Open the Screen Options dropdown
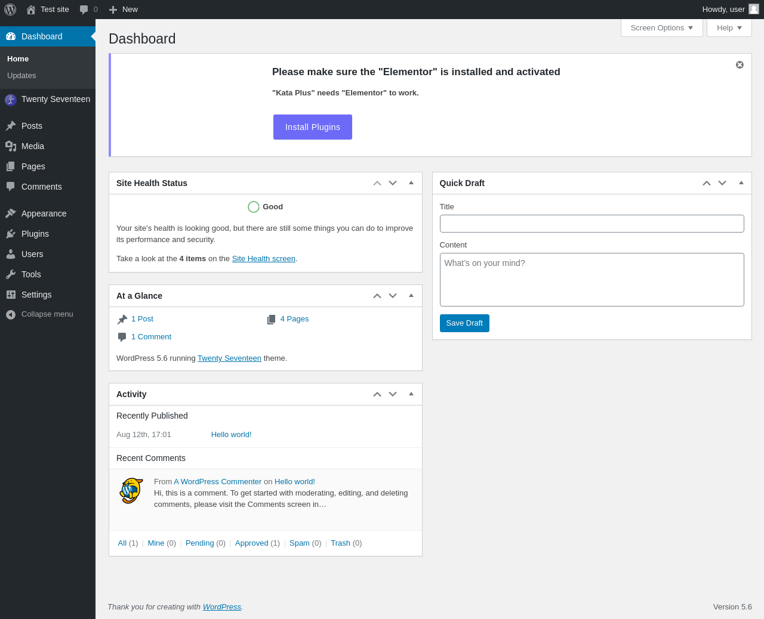Image resolution: width=764 pixels, height=619 pixels. (662, 28)
